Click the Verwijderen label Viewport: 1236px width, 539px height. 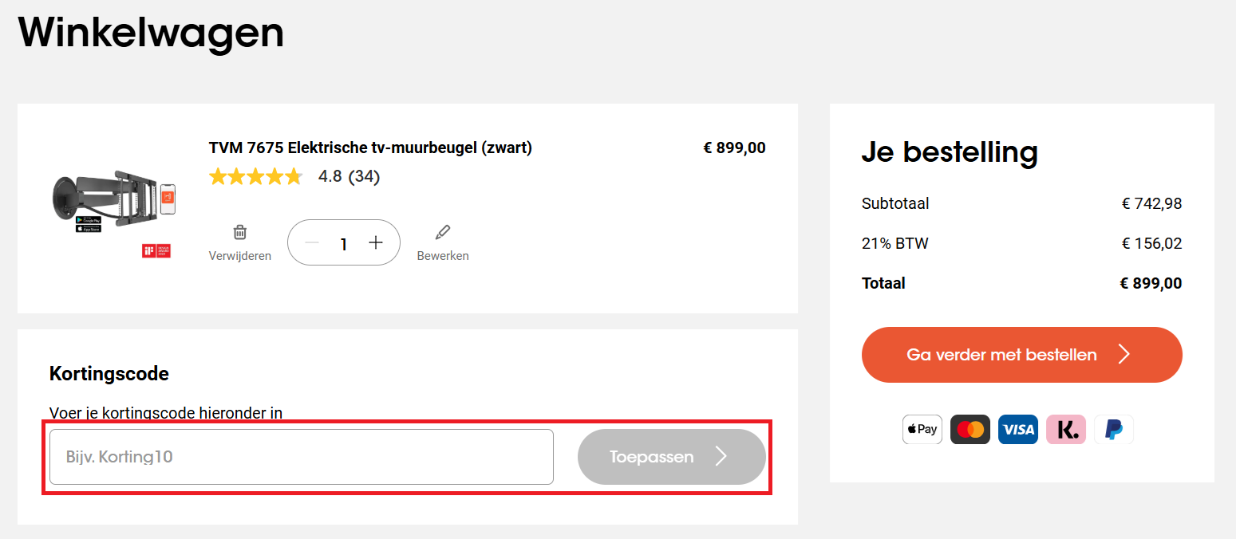239,255
